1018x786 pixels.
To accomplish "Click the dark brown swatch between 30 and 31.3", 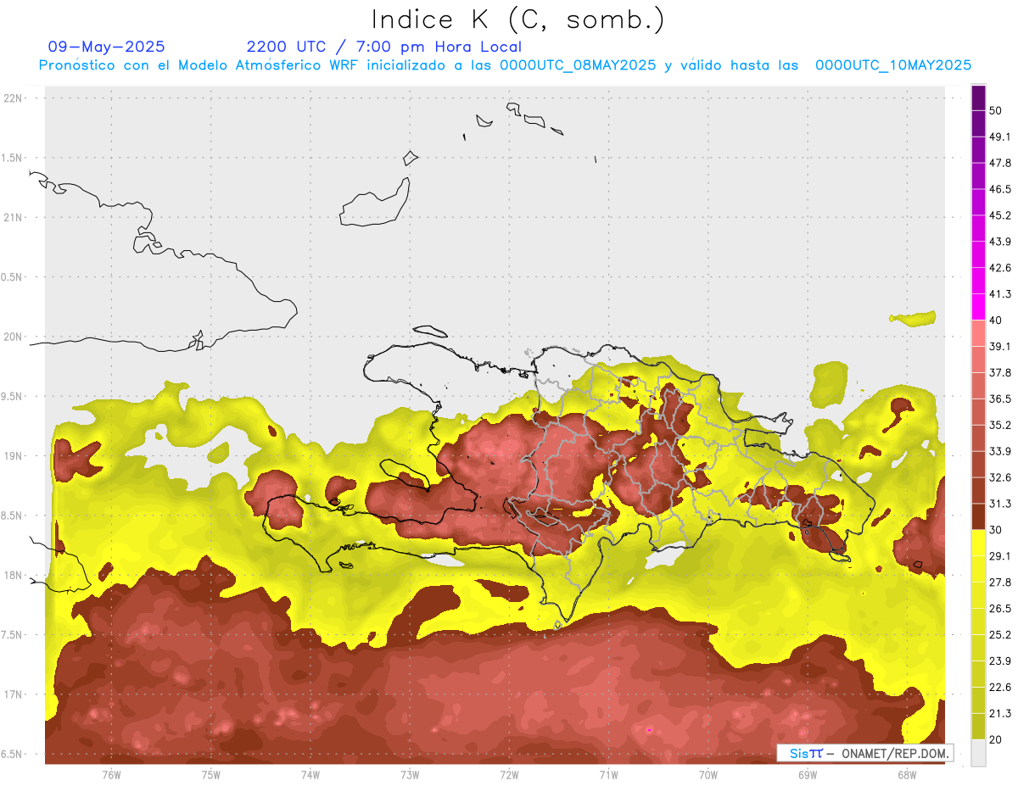I will pyautogui.click(x=978, y=516).
